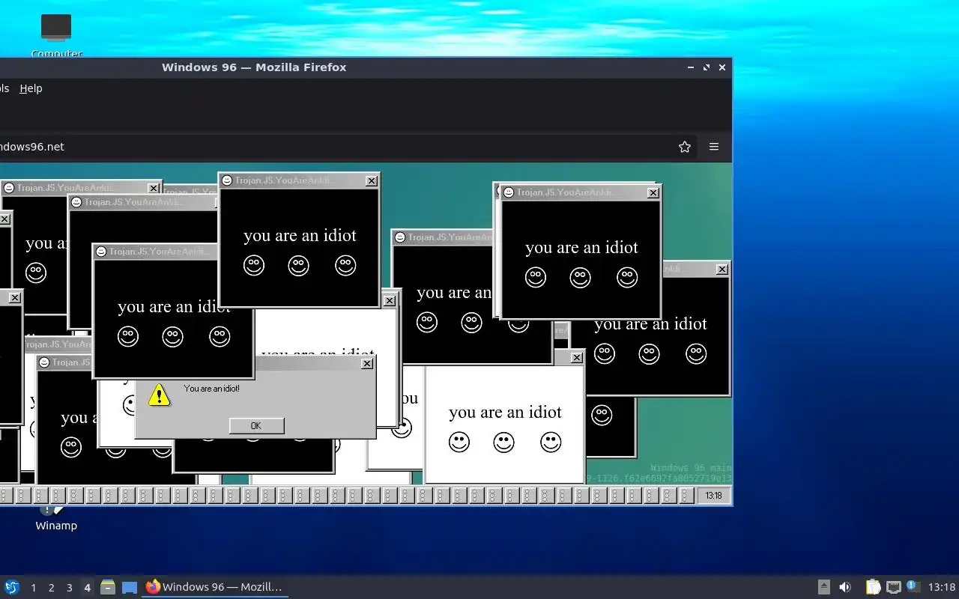The width and height of the screenshot is (959, 599).
Task: Click the left smiley in the top-center black popup
Action: click(254, 265)
